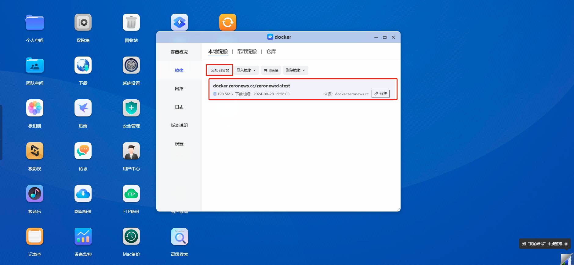Viewport: 574px width, 265px height.
Task: Switch to the 常用镜像 tab
Action: pyautogui.click(x=247, y=51)
